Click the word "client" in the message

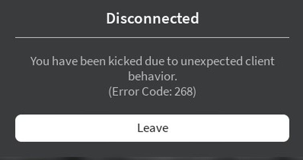click(260, 61)
